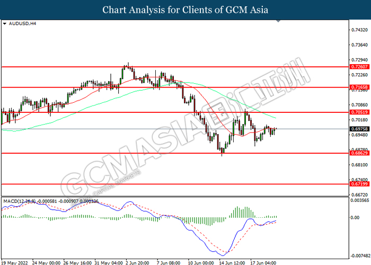Click the 0.68629 support price label
Screen dimensions: 371x265
359,153
